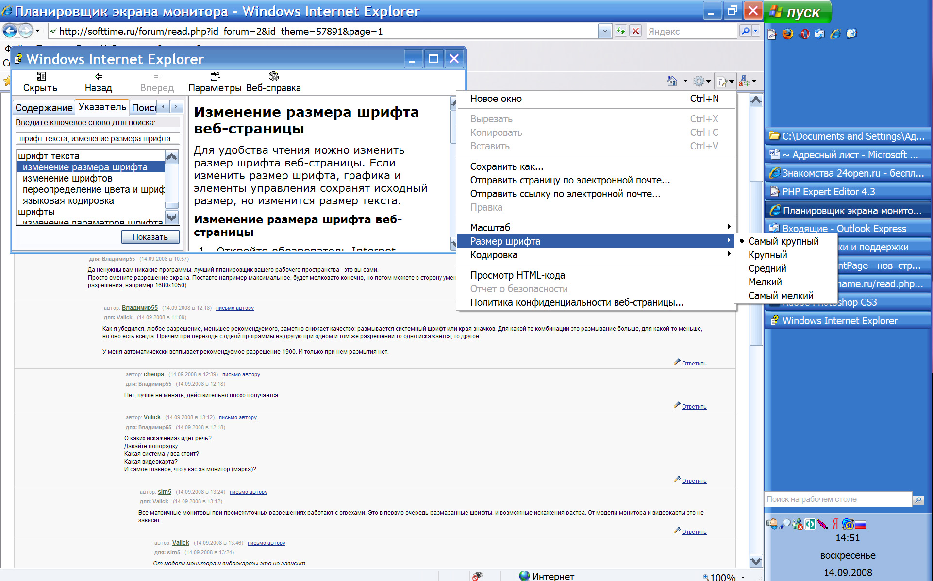
Task: Click the safely remove hardware tray icon
Action: coord(772,524)
